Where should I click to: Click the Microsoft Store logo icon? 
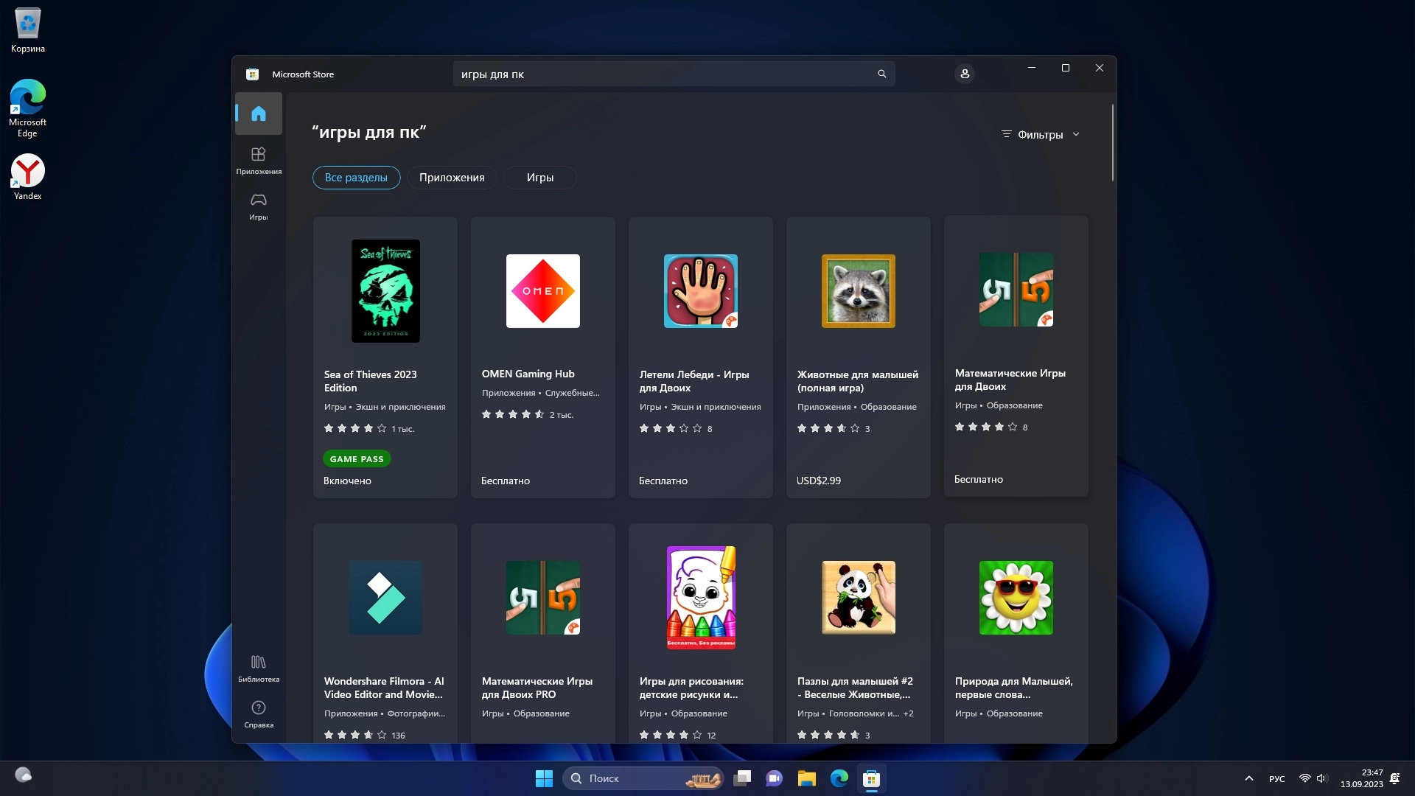(x=252, y=74)
